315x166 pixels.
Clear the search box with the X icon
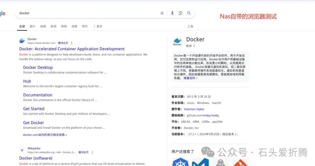click(x=162, y=13)
